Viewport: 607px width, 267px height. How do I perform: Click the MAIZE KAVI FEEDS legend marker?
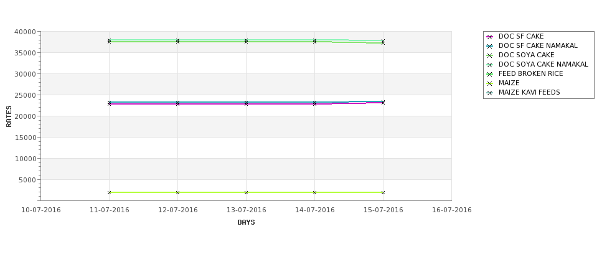click(490, 93)
